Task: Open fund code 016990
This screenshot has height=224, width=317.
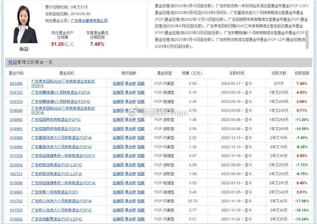Action: pyautogui.click(x=16, y=147)
